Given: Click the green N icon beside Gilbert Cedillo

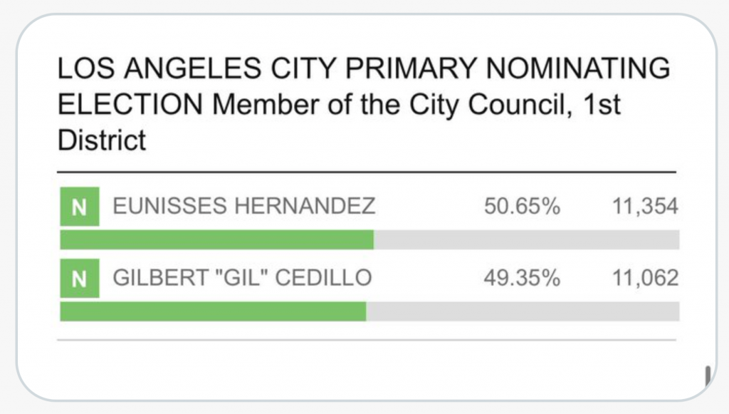Looking at the screenshot, I should 80,278.
